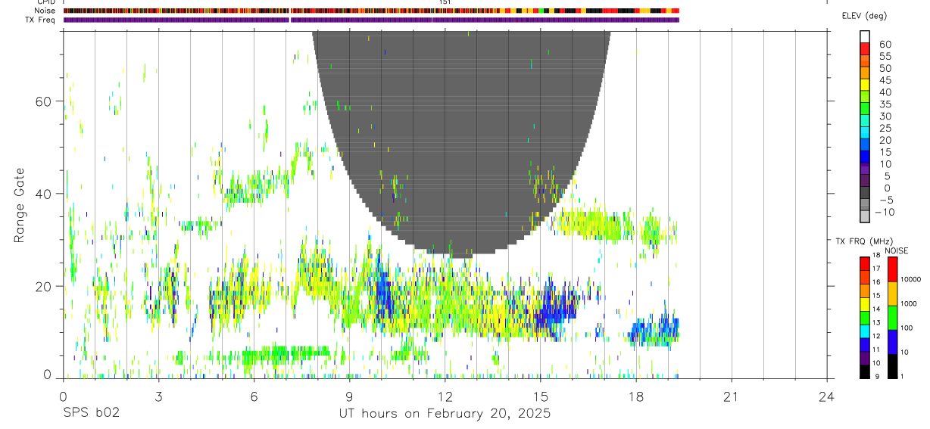Click the 'ELEV (deg)' color bar title
The height and width of the screenshot is (429, 930).
(864, 16)
